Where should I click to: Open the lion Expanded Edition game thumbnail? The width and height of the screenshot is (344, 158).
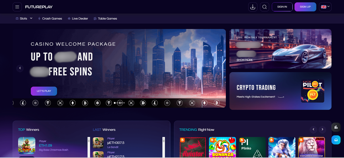pos(312,147)
